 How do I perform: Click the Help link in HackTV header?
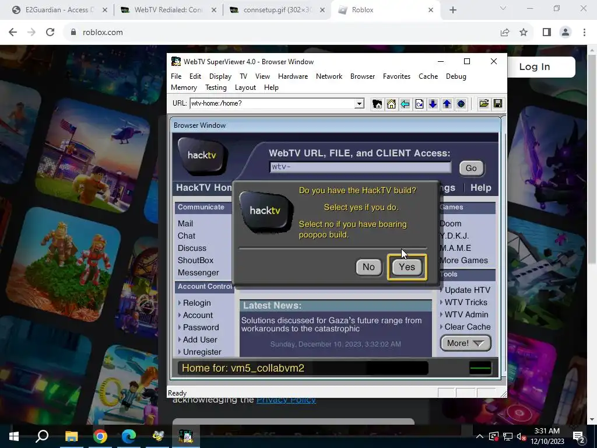click(x=480, y=187)
